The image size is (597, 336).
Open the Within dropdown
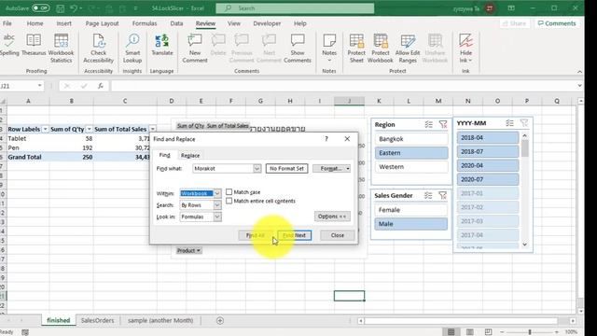[x=217, y=193]
